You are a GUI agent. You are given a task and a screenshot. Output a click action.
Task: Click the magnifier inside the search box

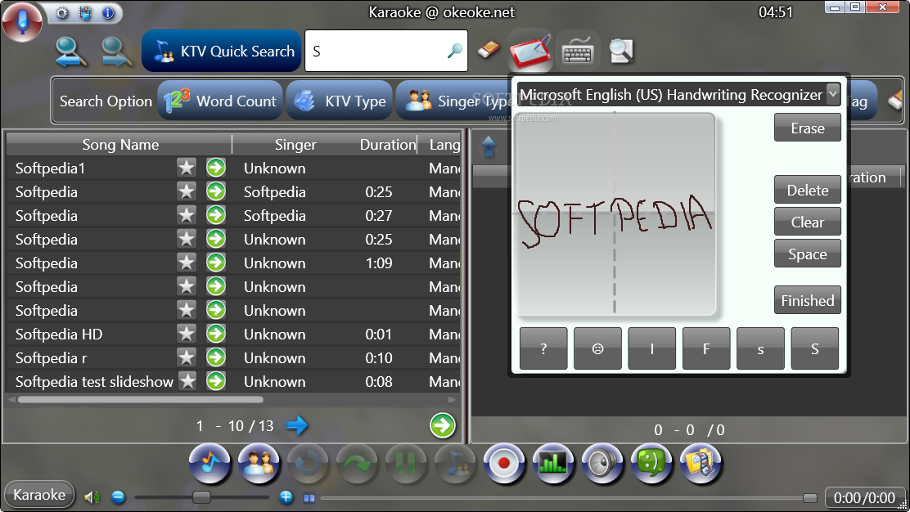[x=455, y=51]
